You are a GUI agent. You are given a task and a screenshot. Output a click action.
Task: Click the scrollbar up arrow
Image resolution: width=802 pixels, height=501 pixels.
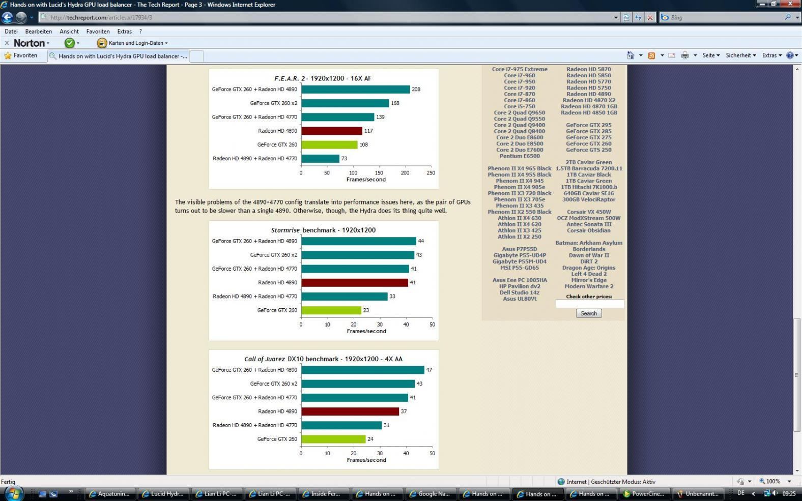click(797, 69)
